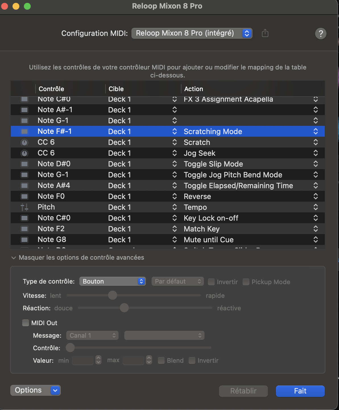
Task: Toggle the Blend checkbox
Action: click(x=161, y=360)
